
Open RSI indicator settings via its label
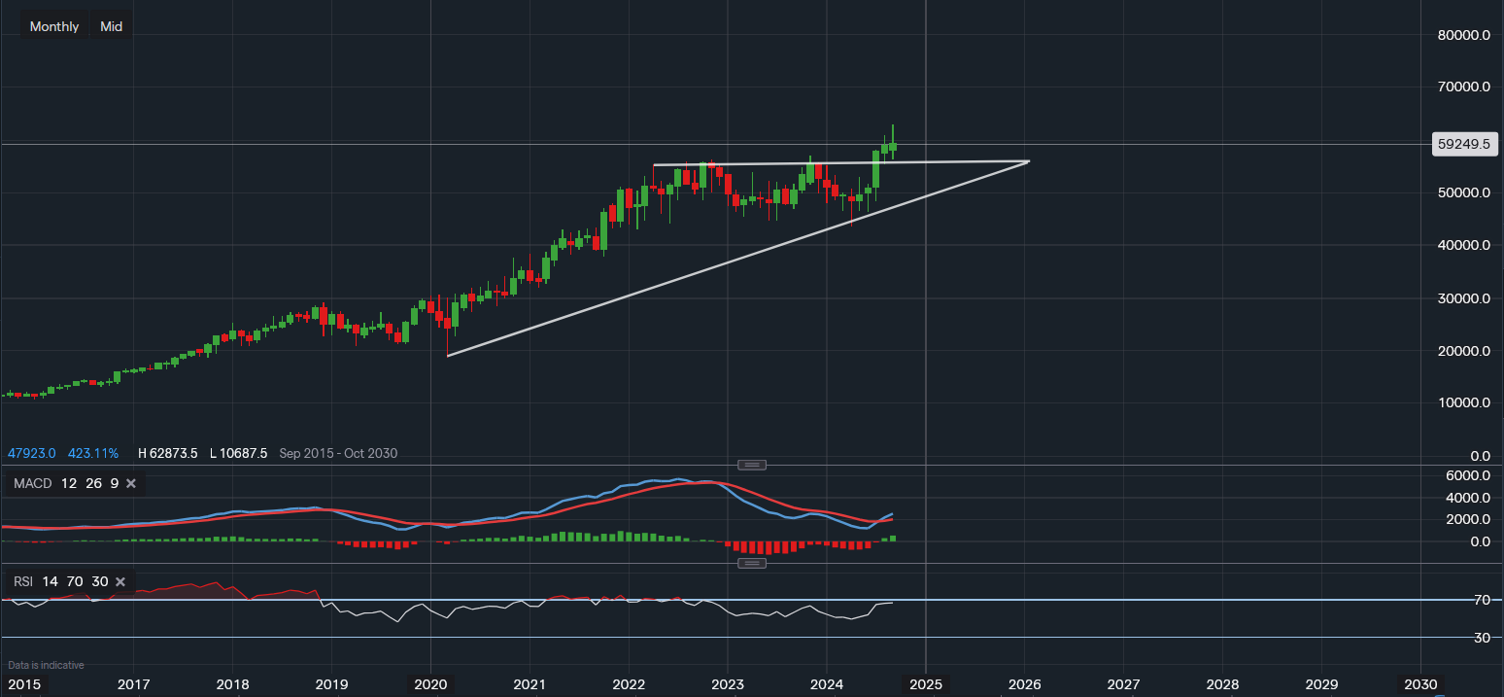23,581
